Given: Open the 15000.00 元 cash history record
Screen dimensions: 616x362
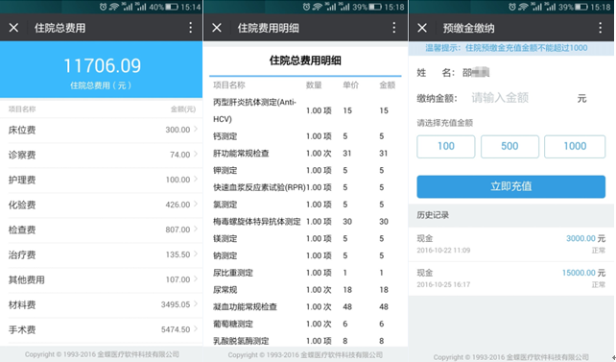Looking at the screenshot, I should pos(511,278).
